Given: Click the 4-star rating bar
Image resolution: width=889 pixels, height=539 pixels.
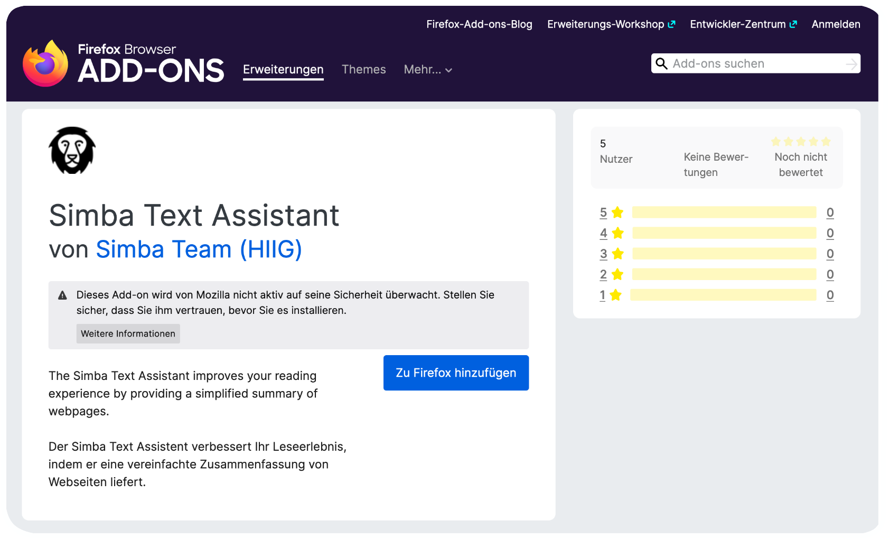Looking at the screenshot, I should pyautogui.click(x=724, y=233).
